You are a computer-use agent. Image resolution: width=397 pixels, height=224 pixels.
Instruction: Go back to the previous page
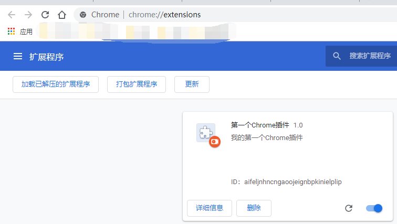[12, 15]
